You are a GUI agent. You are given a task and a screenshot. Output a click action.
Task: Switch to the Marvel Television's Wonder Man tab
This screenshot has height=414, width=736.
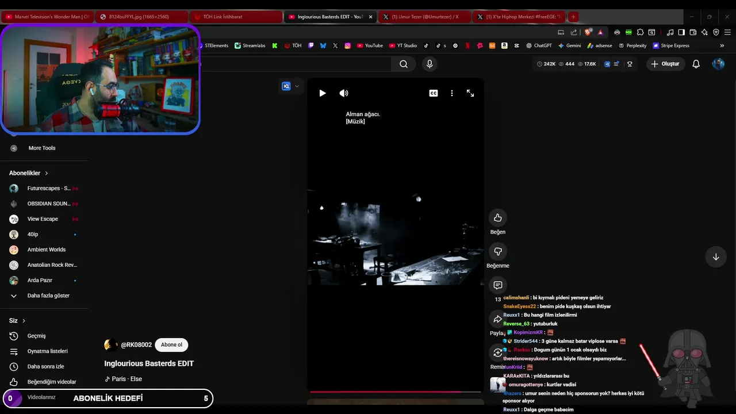47,17
